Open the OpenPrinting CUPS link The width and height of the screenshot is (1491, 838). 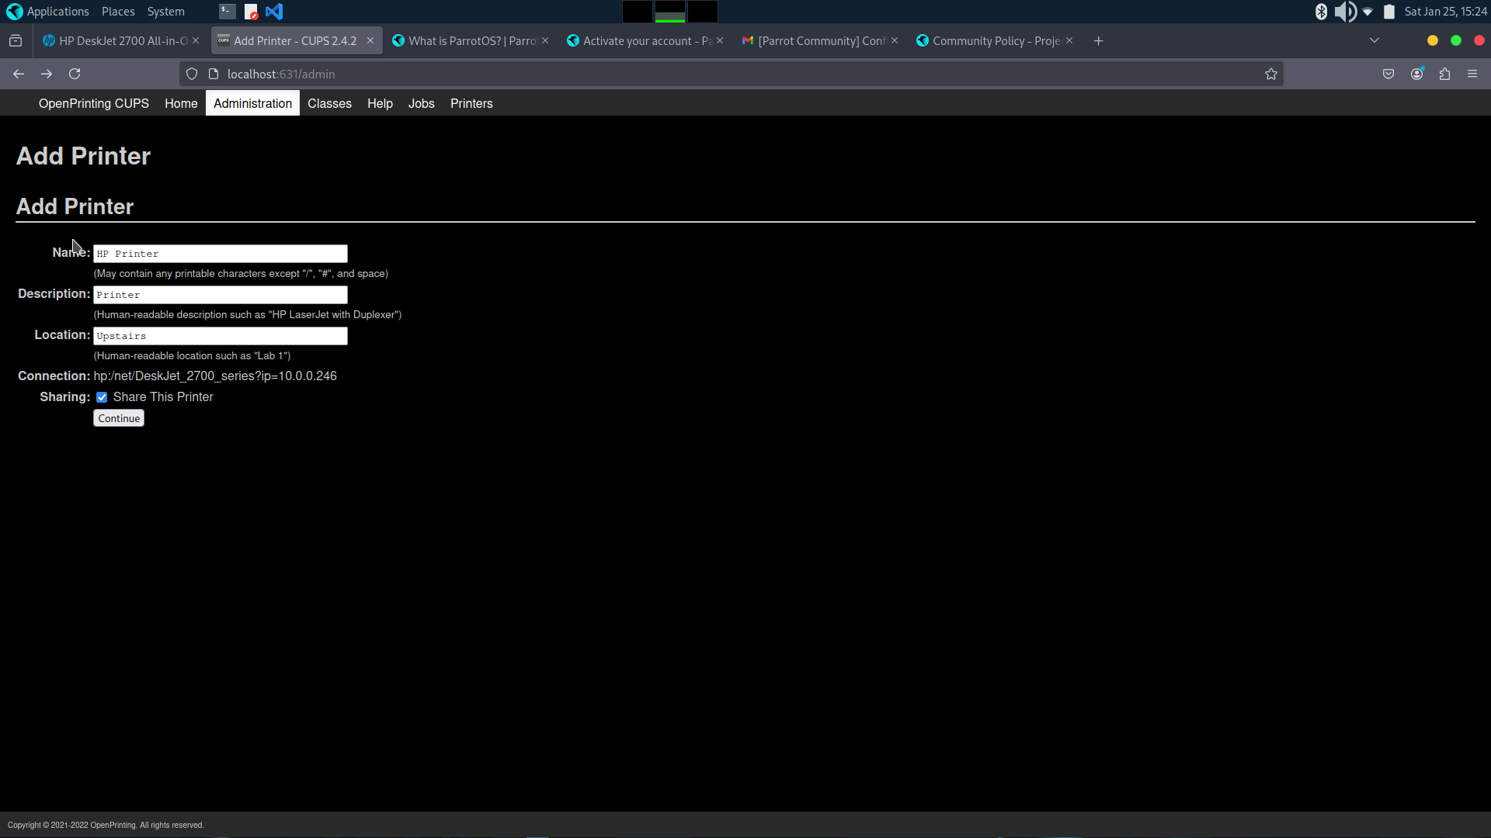(x=94, y=104)
